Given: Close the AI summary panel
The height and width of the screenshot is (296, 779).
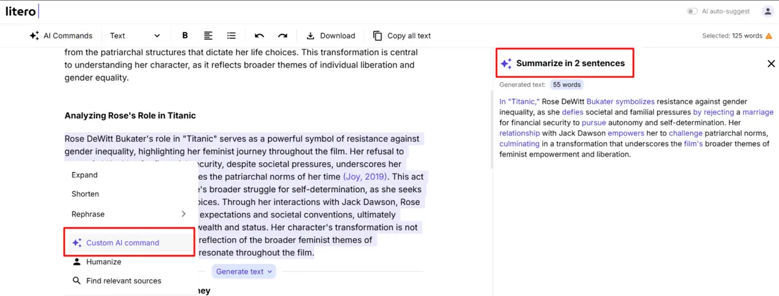Looking at the screenshot, I should pyautogui.click(x=771, y=64).
